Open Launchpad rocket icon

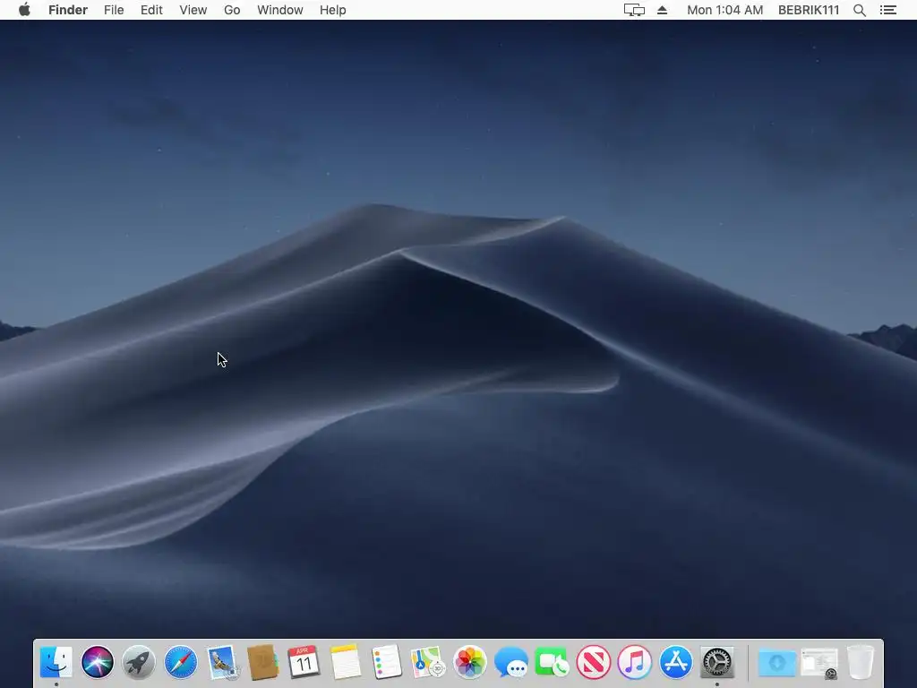139,662
